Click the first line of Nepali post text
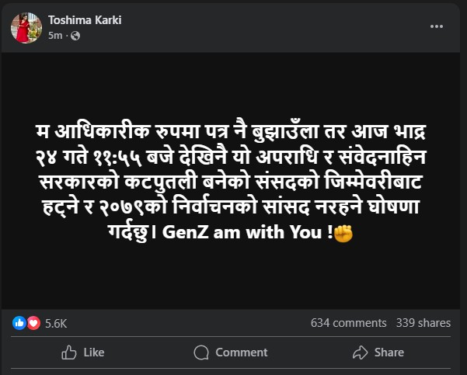Viewport: 467px width, 375px height. click(x=233, y=127)
